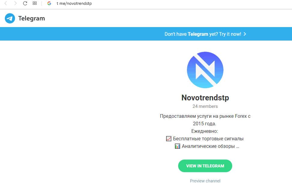
Task: Open the Preview channel link
Action: [205, 181]
